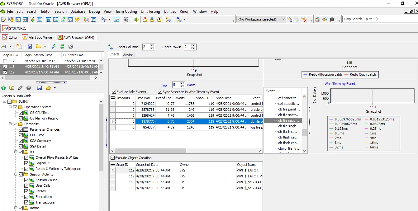Open the Database menu
This screenshot has height=211, width=418.
(x=78, y=12)
